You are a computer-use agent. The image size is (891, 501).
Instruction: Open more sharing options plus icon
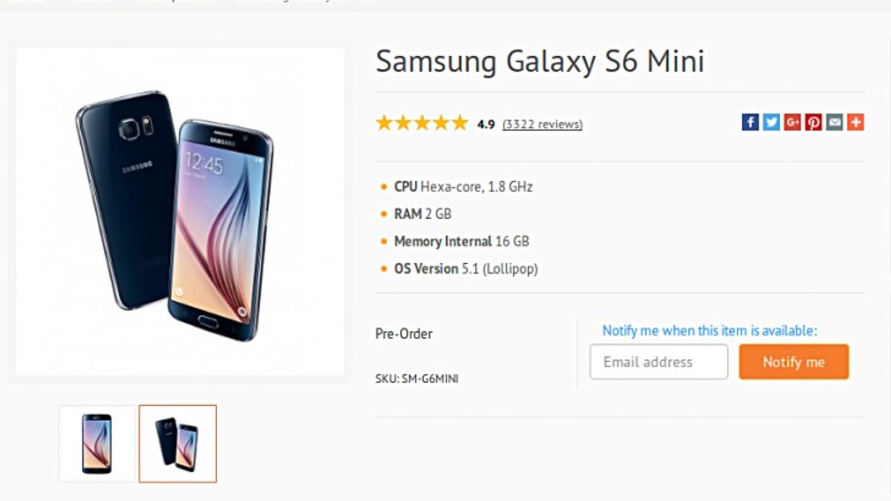(856, 122)
